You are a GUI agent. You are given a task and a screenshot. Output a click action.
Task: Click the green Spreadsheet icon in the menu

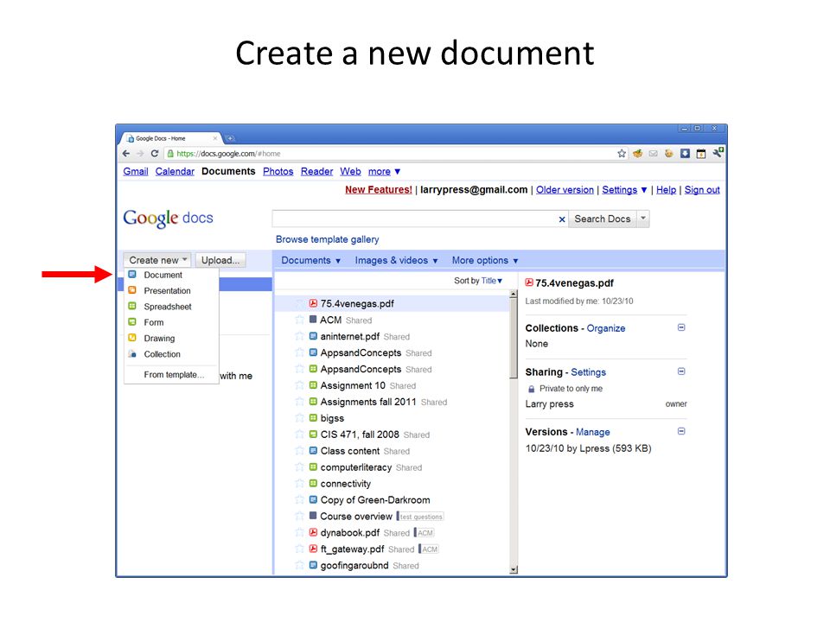tap(132, 306)
